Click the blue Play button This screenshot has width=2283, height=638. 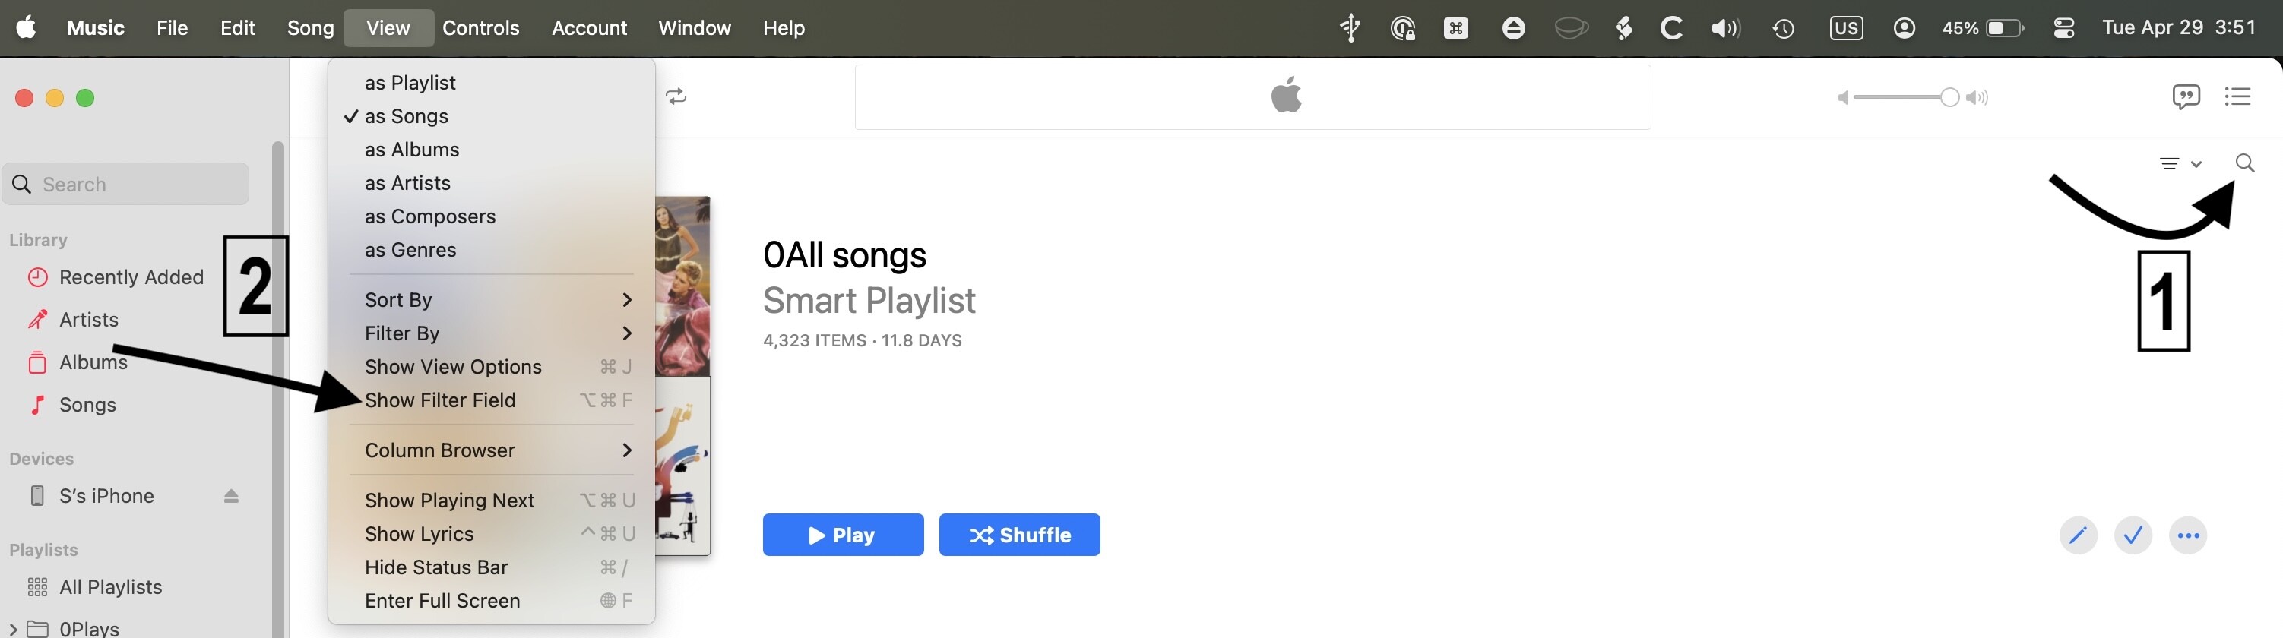pyautogui.click(x=843, y=535)
